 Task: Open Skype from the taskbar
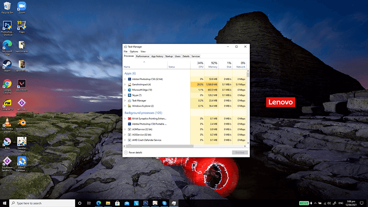click(x=164, y=203)
